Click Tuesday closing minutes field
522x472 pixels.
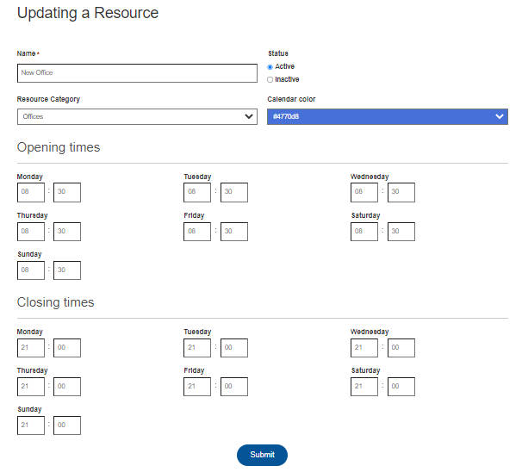click(x=234, y=348)
